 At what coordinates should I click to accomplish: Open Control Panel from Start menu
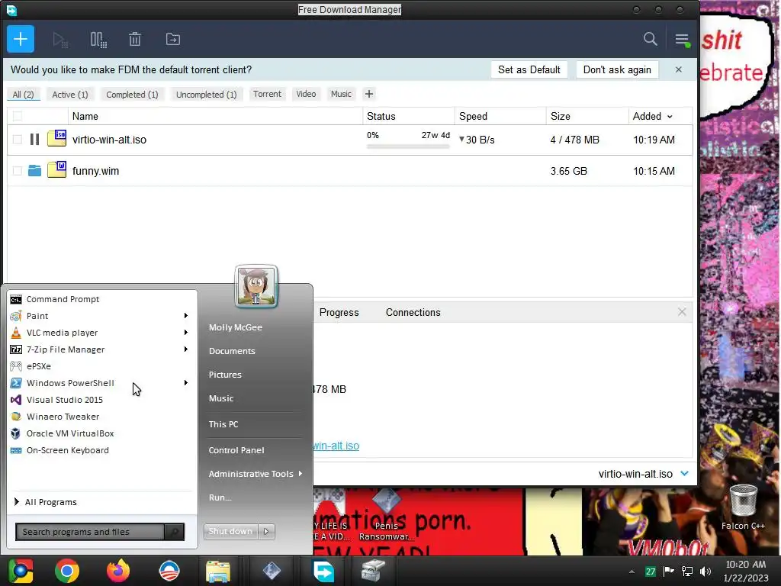tap(236, 450)
